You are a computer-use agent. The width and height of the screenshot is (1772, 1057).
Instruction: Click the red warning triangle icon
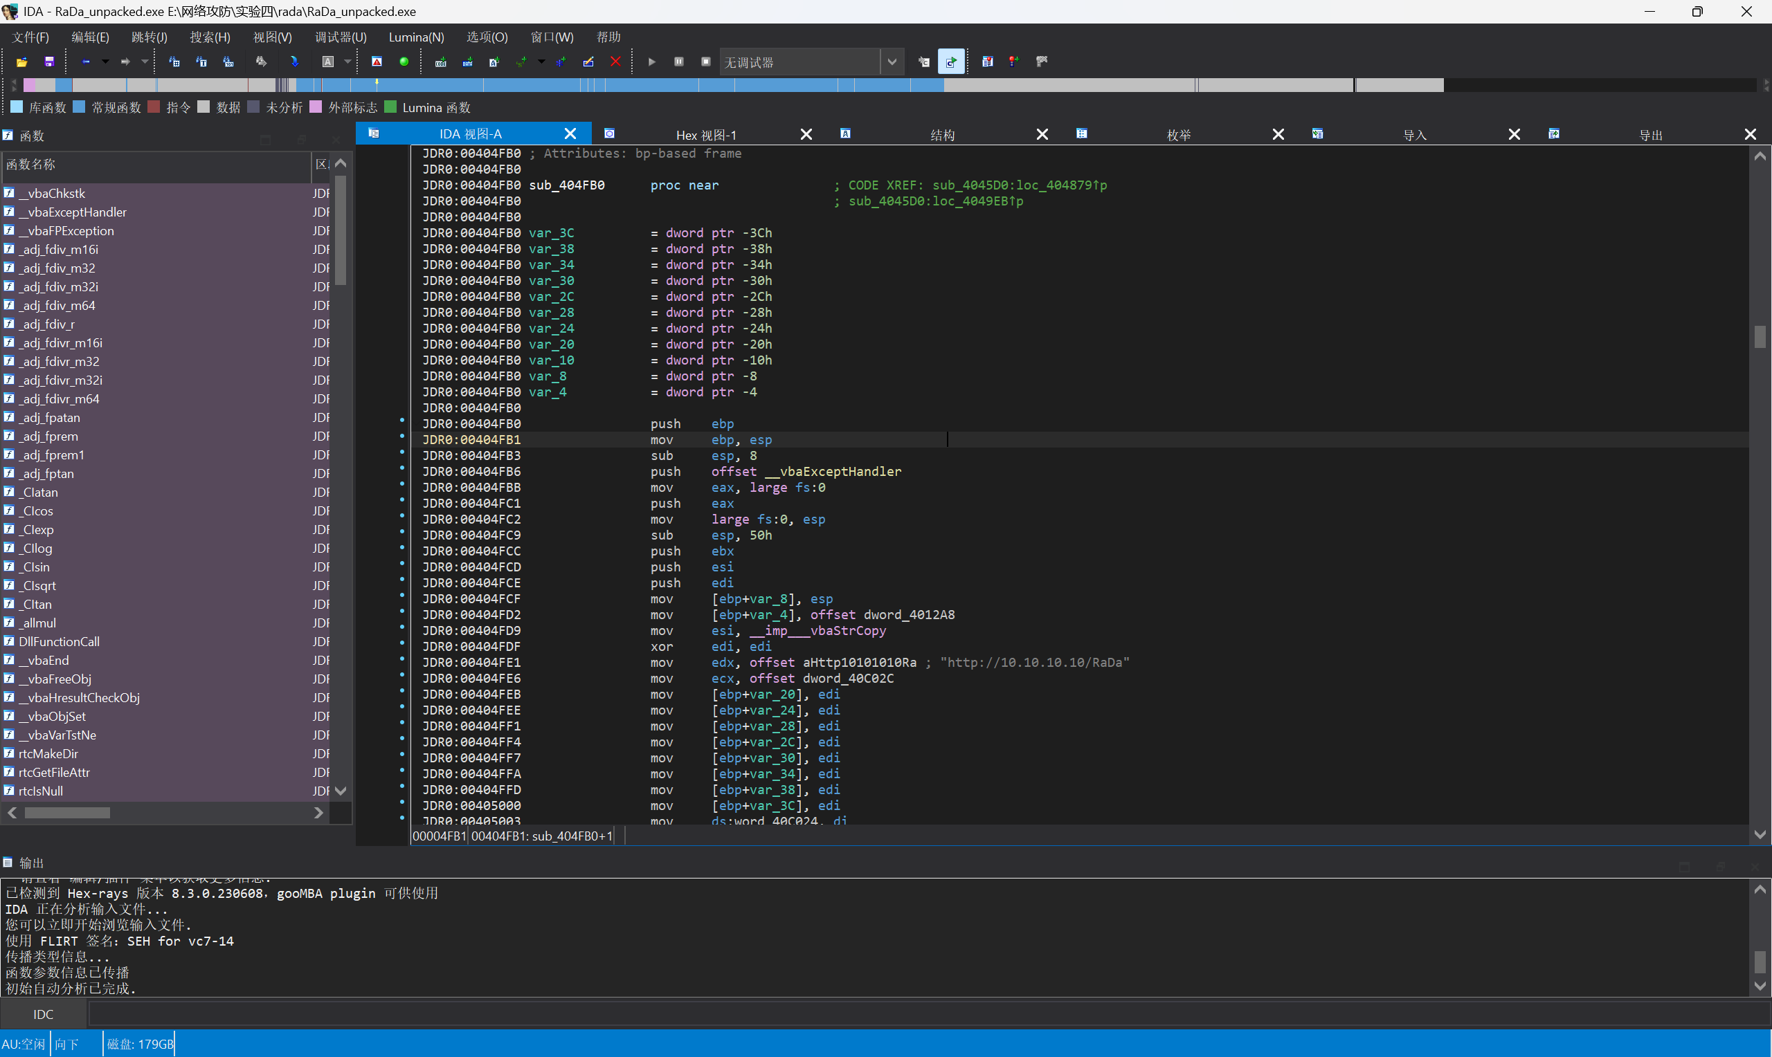coord(377,62)
